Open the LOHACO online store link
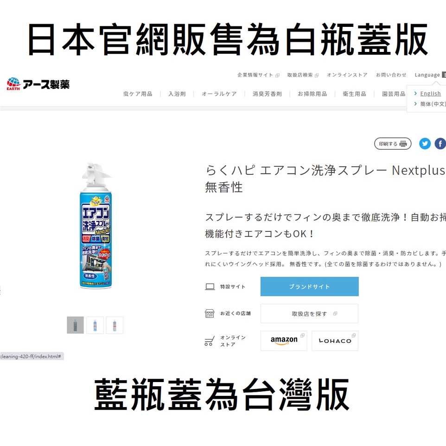Screen dimensions: 446x446 point(335,340)
